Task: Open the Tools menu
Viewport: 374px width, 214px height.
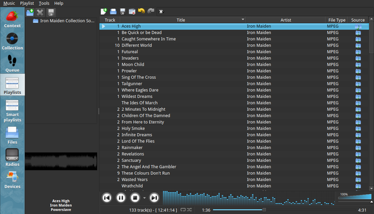Action: pos(44,4)
